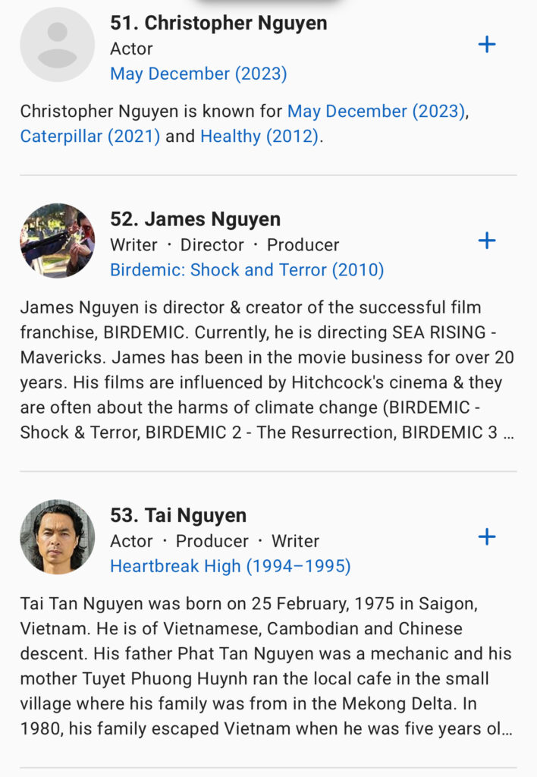
Task: Open Birdemic: Shock and Terror (2010)
Action: point(247,270)
